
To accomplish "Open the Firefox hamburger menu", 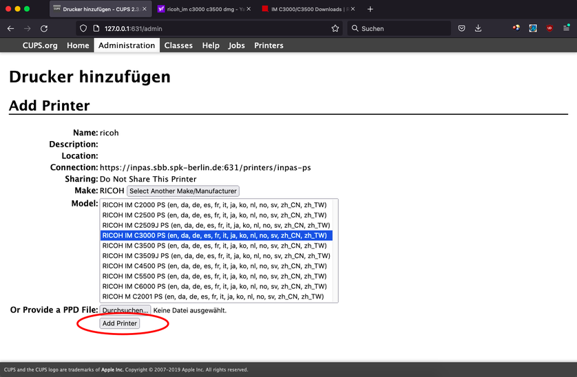I will [567, 28].
